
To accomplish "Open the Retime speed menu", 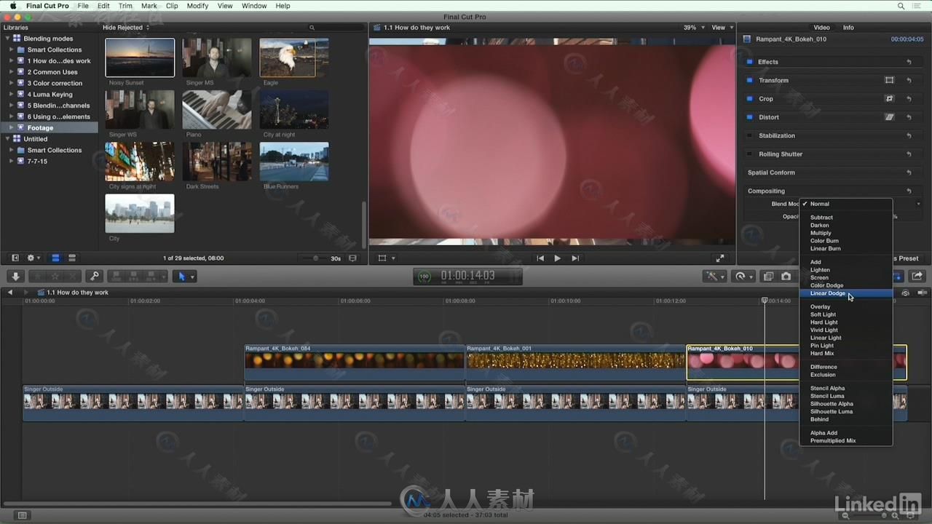I will pos(743,277).
